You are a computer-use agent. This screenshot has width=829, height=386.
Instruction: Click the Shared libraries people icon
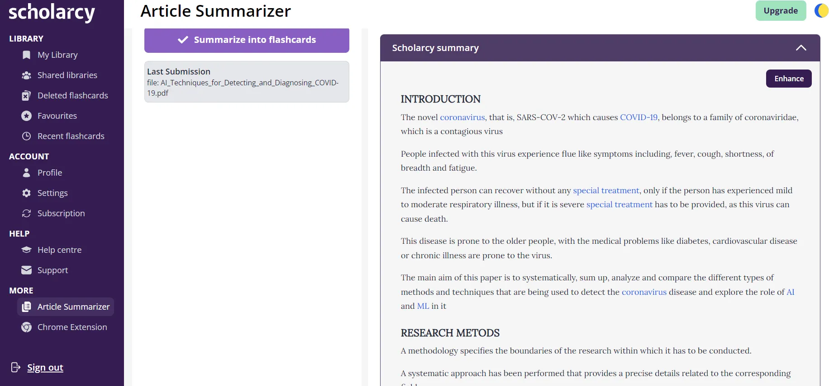click(26, 75)
